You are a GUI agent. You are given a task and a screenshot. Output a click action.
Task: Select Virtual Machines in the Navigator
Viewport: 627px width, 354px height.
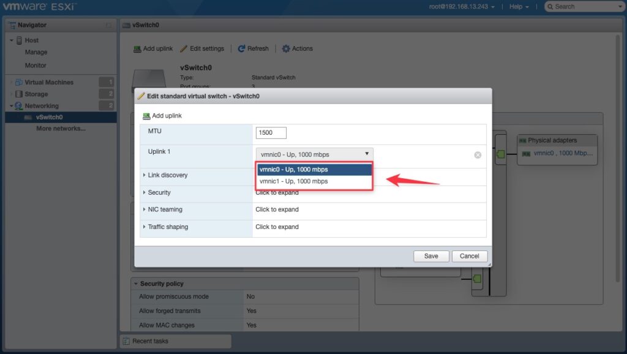(49, 83)
